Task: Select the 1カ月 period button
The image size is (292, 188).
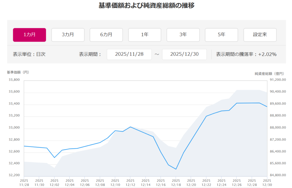Action: [x=29, y=35]
